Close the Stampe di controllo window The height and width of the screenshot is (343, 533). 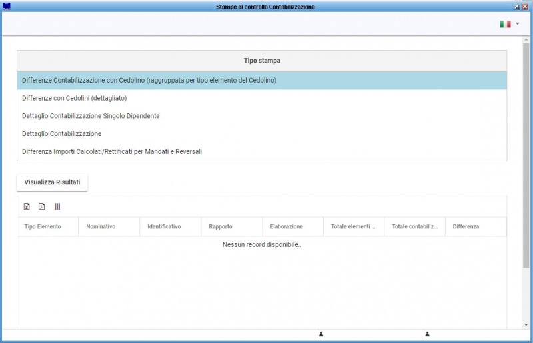(x=525, y=7)
